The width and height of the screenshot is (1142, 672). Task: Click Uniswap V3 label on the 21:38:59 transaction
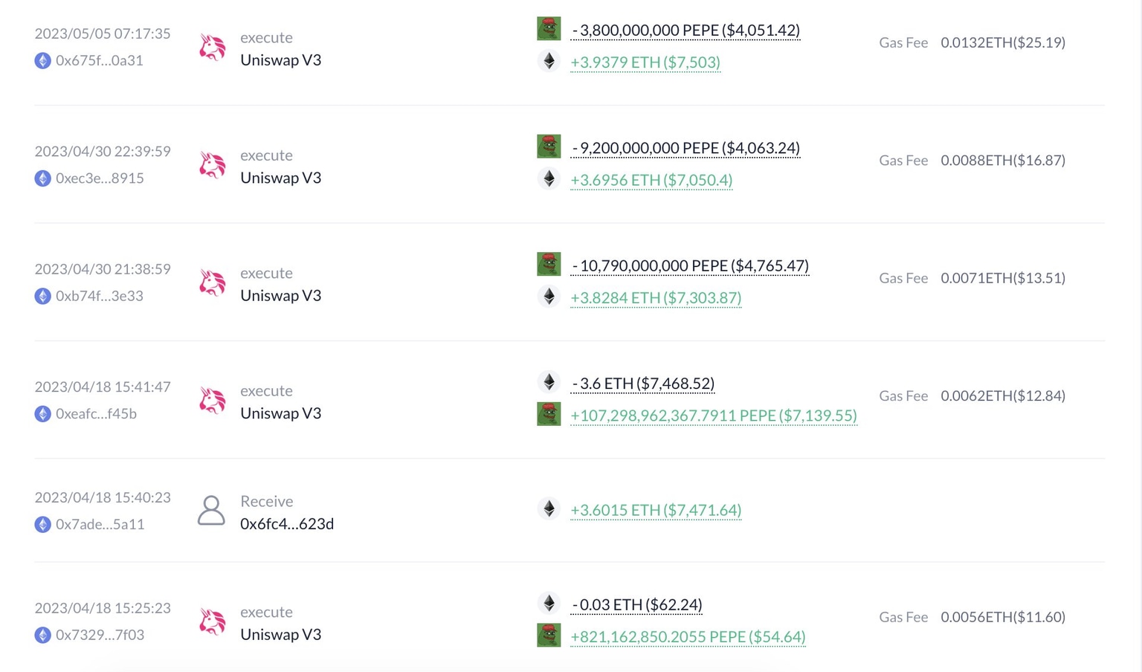pyautogui.click(x=280, y=295)
